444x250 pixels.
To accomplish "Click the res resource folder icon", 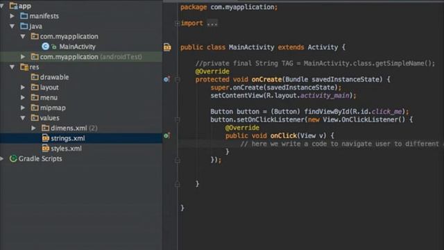I will (24, 67).
